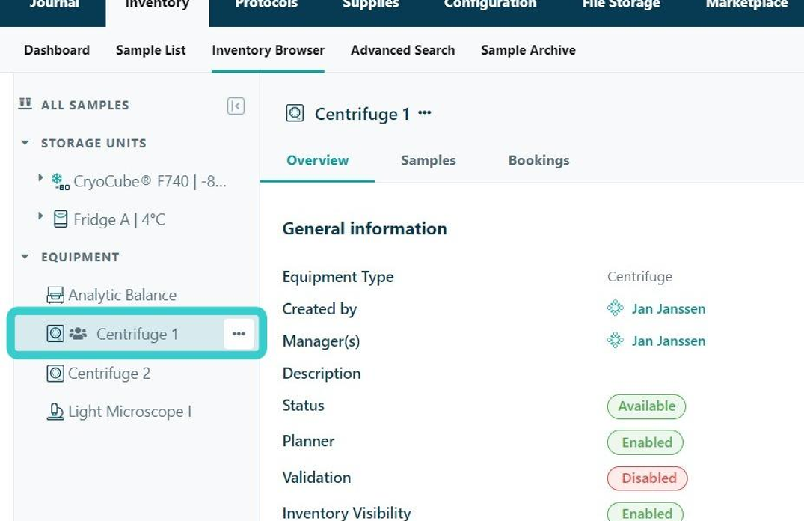Open the ellipsis menu beside Centrifuge 1 title
Viewport: 804px width, 521px height.
(425, 112)
